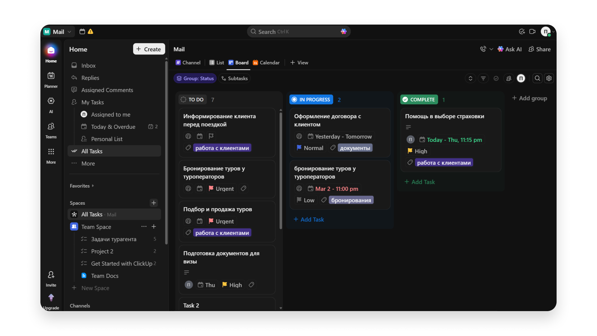
Task: Click the board search magnifier icon
Action: pos(537,78)
